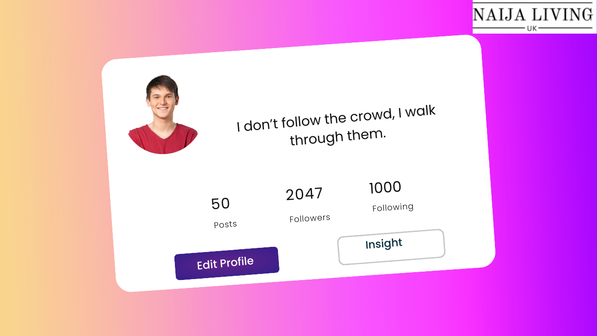Select the 50 posts count
This screenshot has height=336, width=597.
pyautogui.click(x=221, y=204)
